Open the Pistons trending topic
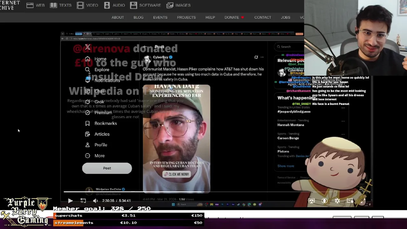The image size is (407, 229). point(283,151)
